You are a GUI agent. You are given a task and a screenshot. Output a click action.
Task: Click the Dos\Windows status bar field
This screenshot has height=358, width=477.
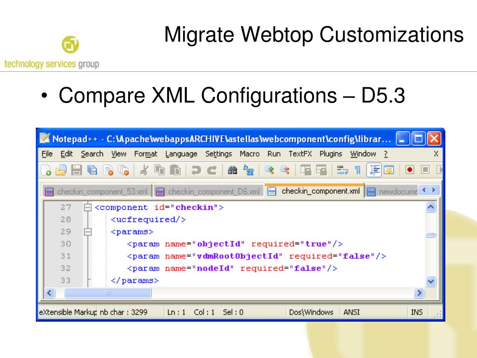point(311,312)
